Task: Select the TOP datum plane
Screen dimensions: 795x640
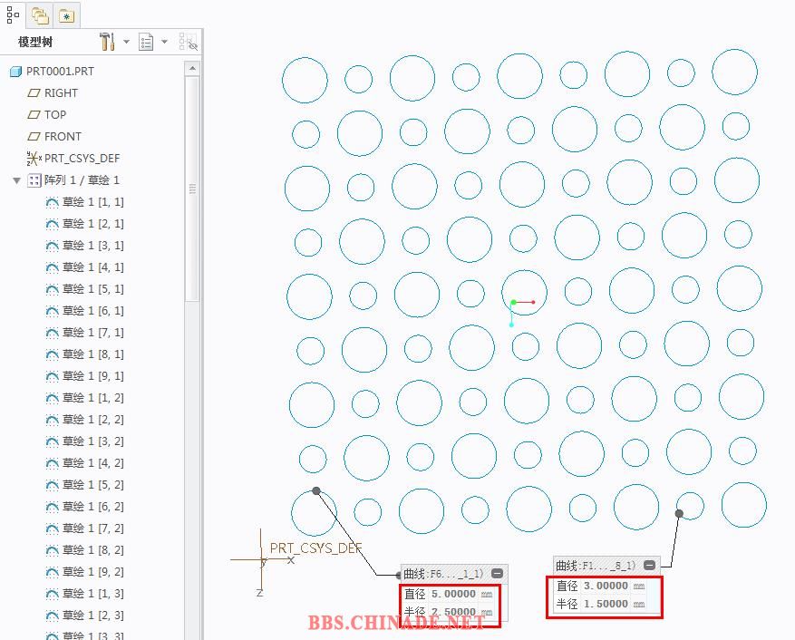Action: point(55,115)
